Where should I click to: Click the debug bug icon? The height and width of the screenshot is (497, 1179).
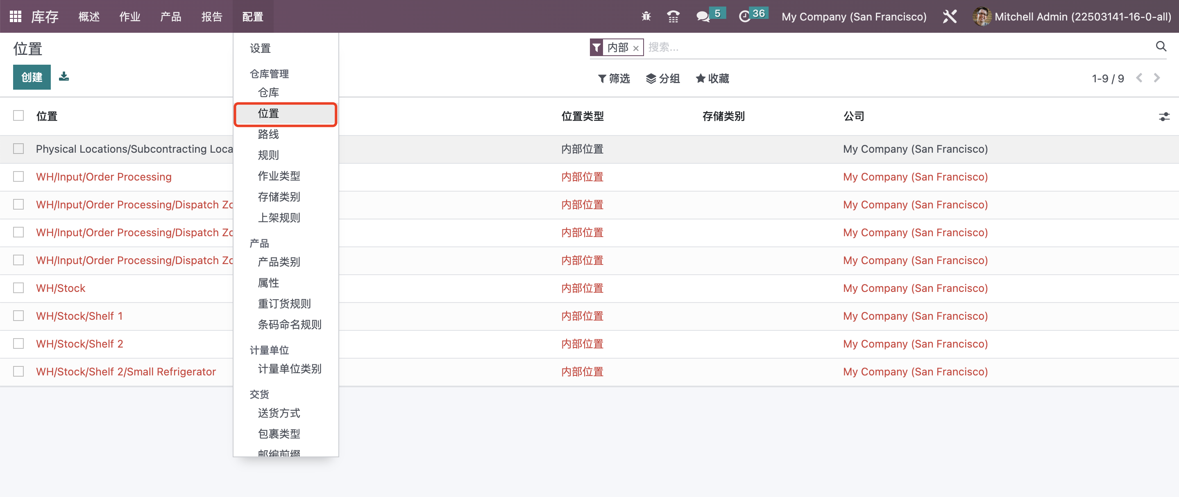[646, 16]
